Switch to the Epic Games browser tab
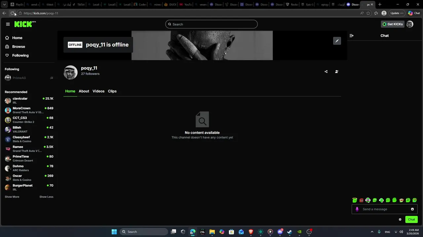The height and width of the screenshot is (237, 423). 307,5
